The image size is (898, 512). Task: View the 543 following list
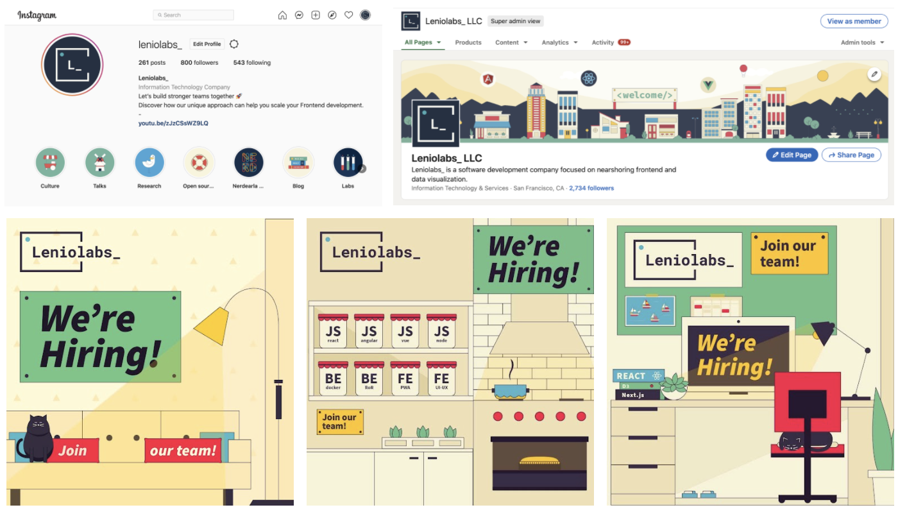(x=252, y=63)
